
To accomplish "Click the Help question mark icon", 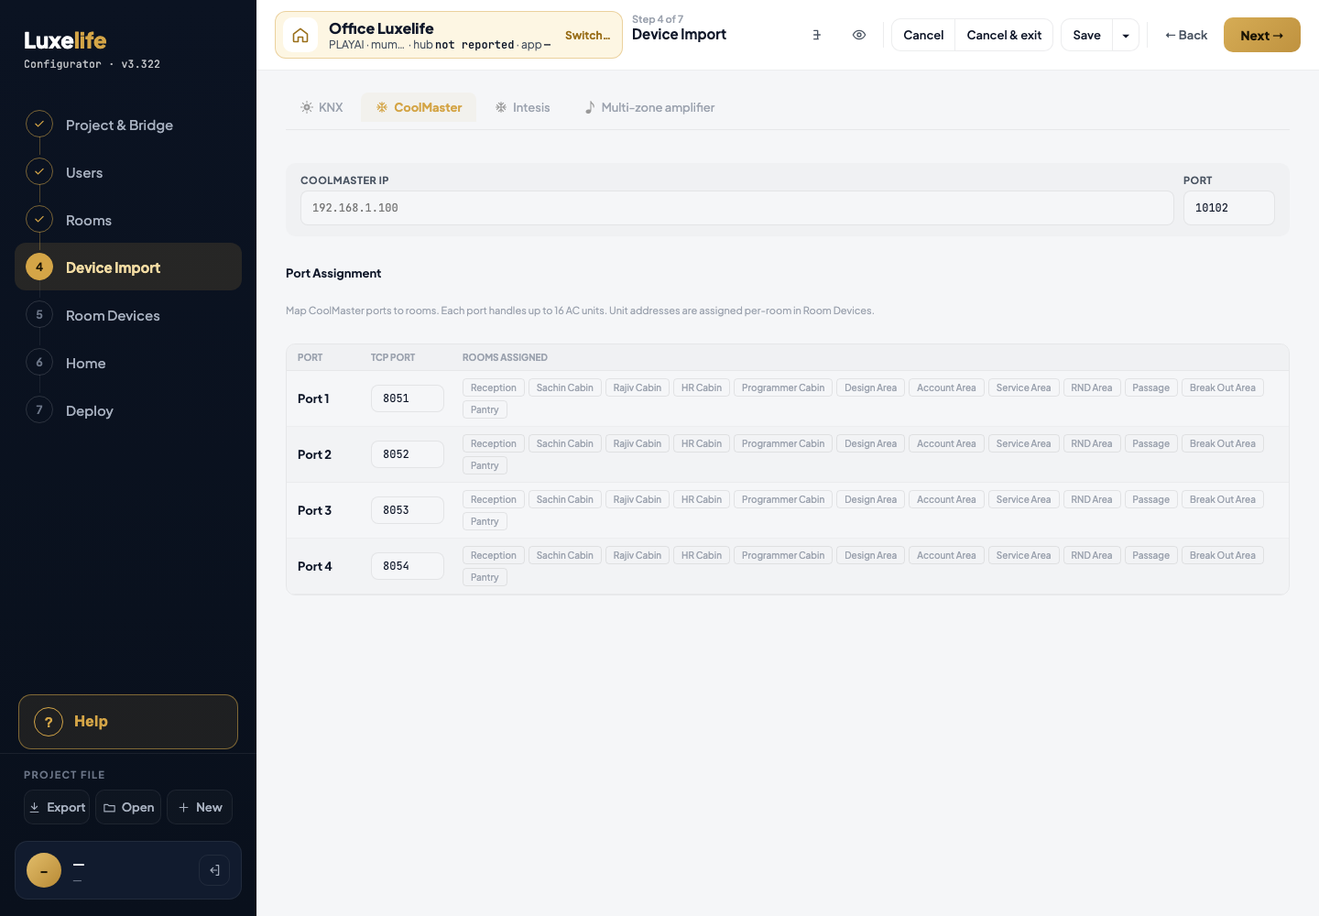I will click(x=49, y=722).
